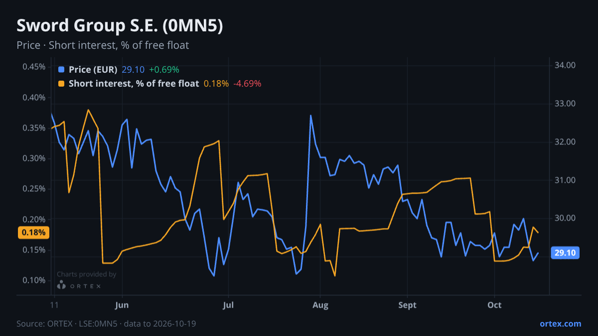The height and width of the screenshot is (336, 598).
Task: Click the Sept label on the date axis
Action: (x=408, y=305)
